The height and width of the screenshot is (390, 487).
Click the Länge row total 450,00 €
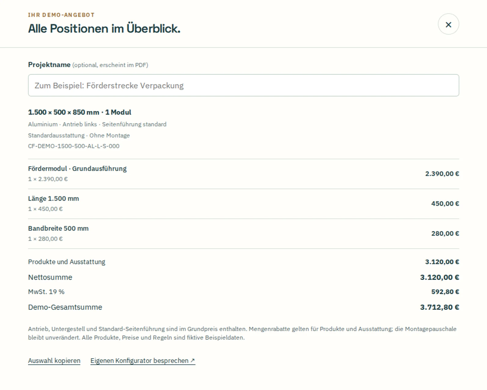tap(445, 204)
